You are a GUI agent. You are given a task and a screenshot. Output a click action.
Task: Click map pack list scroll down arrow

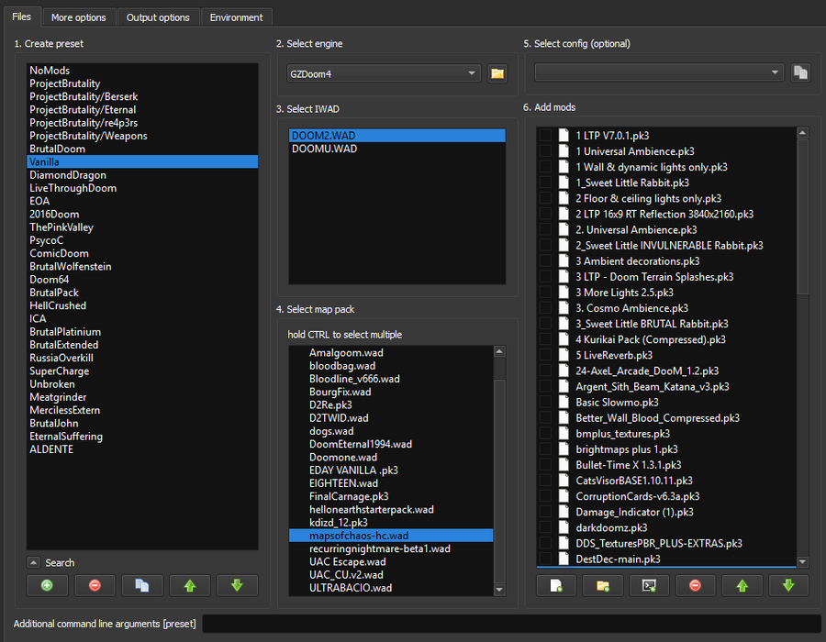click(499, 590)
